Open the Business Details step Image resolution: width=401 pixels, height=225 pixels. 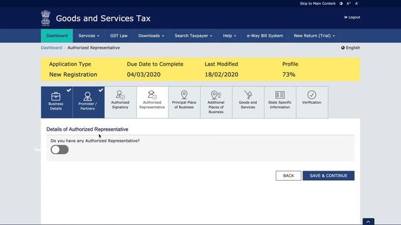[x=57, y=102]
